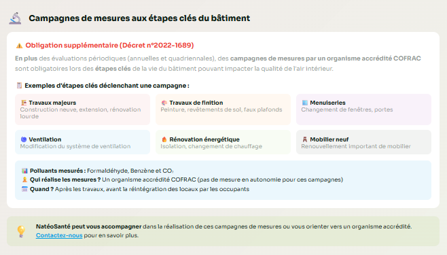Click the text Exemples d'étapes clés déclenchant une campagne
This screenshot has width=447, height=255.
click(107, 86)
